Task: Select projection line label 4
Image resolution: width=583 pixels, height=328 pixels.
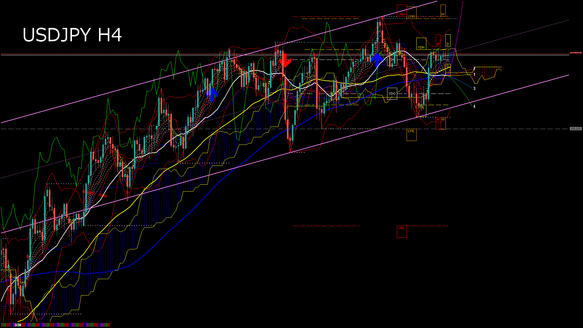Action: point(474,107)
